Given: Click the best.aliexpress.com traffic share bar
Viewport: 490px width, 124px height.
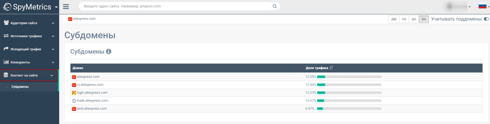Looking at the screenshot, I should click(x=349, y=108).
